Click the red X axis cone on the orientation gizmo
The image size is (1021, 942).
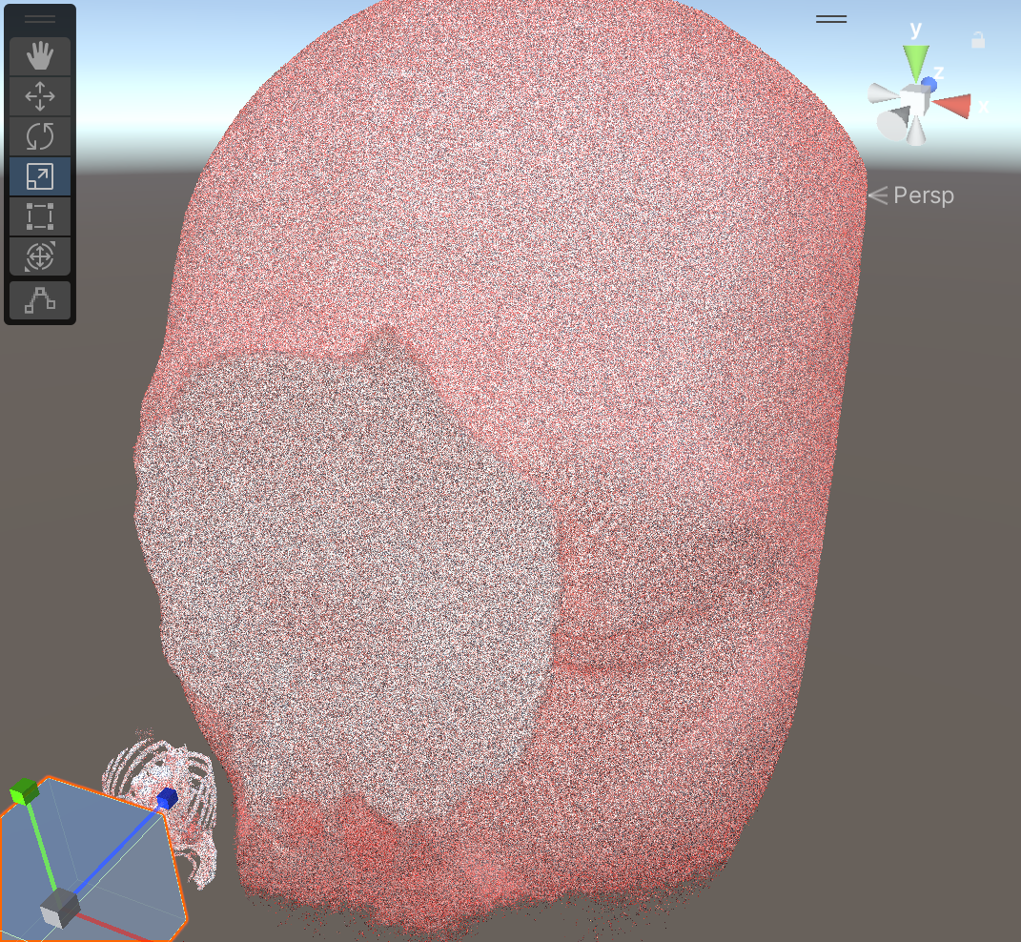(953, 106)
